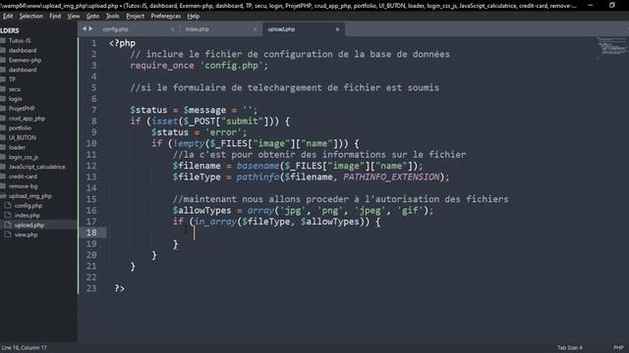Screen dimensions: 629x353
Task: Select upload.php in the sidebar
Action: point(29,225)
